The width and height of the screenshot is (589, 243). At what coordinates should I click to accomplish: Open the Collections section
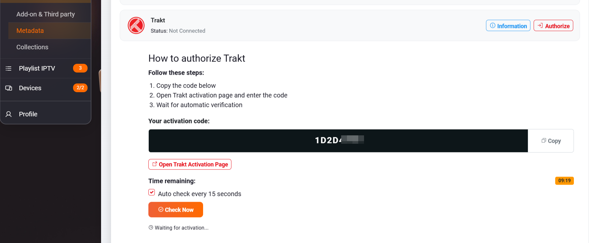pos(32,47)
